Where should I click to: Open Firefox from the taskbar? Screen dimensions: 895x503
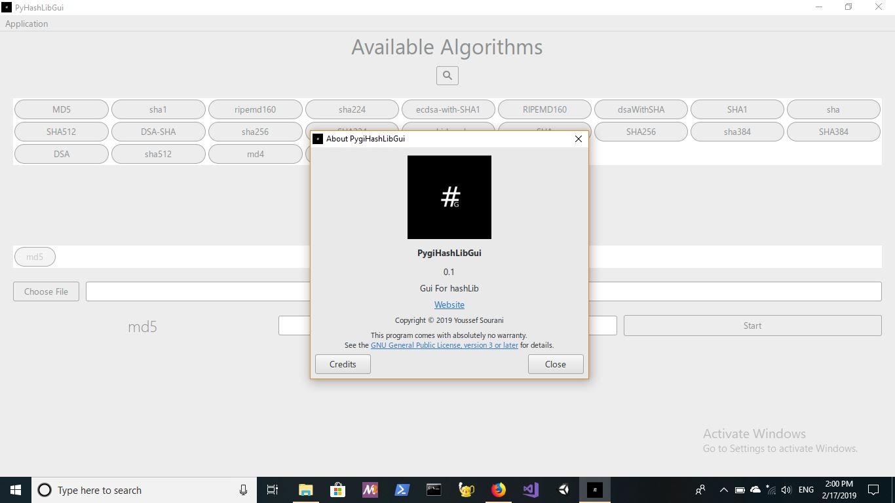498,490
